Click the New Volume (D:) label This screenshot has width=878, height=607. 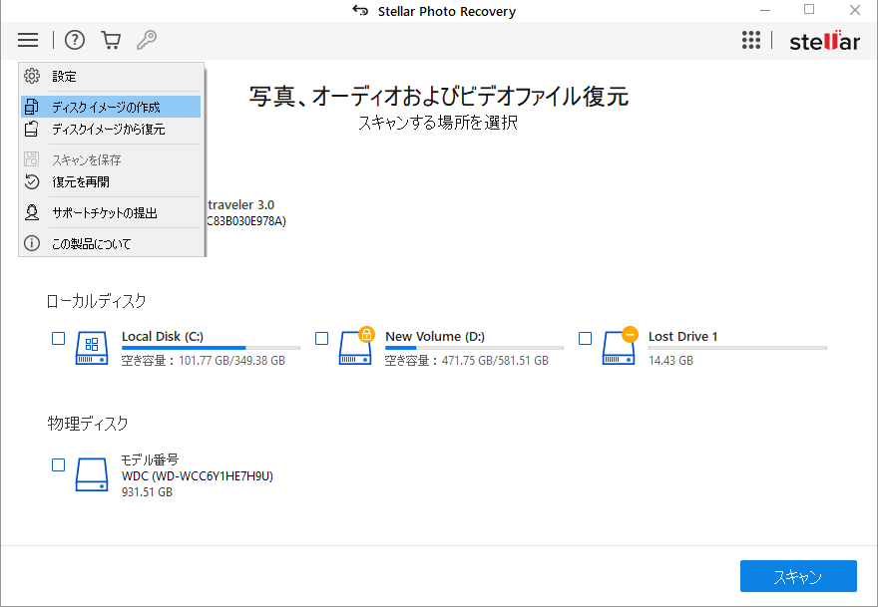[435, 336]
